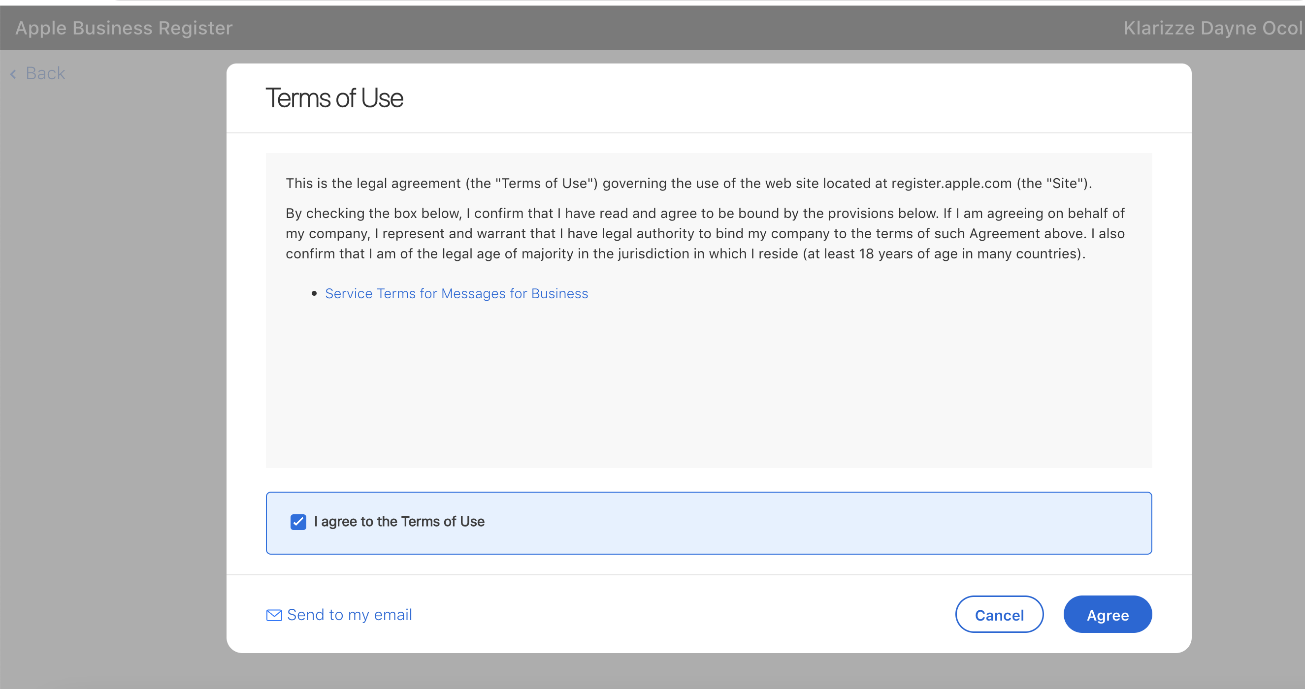Send the terms to my email
Image resolution: width=1305 pixels, height=689 pixels.
pyautogui.click(x=339, y=615)
